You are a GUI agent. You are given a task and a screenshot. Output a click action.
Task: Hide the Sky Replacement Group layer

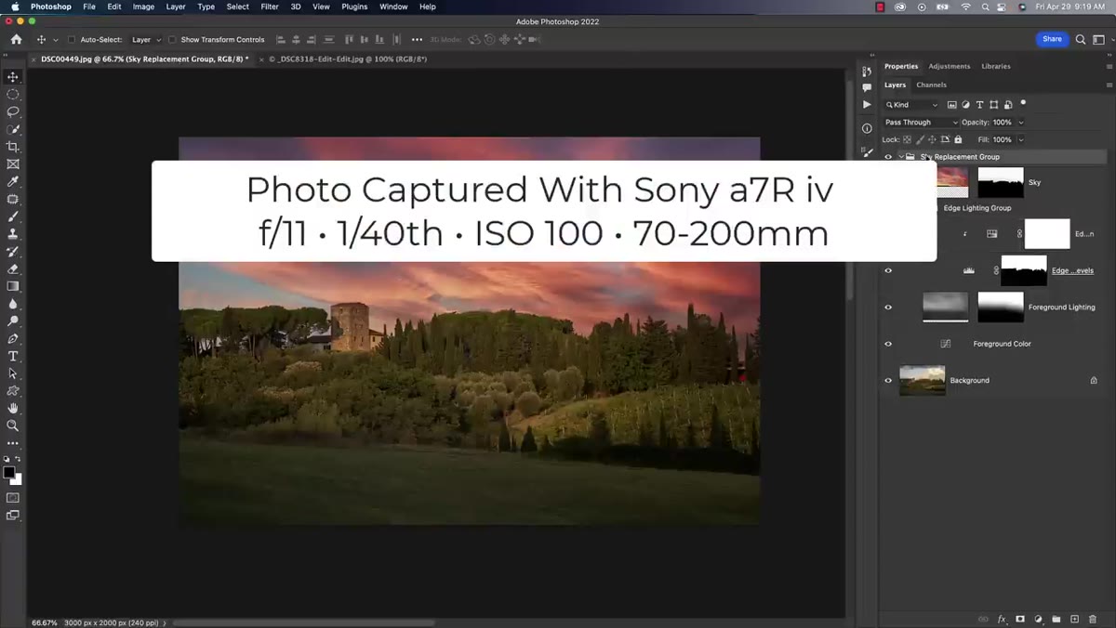(888, 157)
